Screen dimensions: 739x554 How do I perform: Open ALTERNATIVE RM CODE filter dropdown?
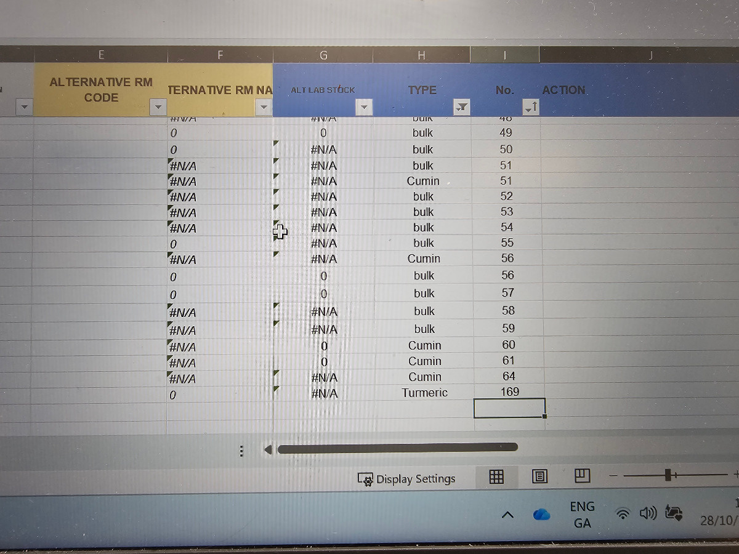coord(158,108)
